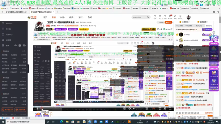221x124 pixels.
Task: Toggle 屏蔽特效 checkbox in chat
Action: coord(209,113)
